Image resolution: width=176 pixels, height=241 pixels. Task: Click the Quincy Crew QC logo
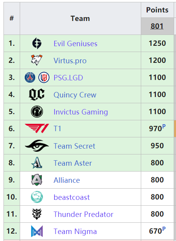pos(37,94)
